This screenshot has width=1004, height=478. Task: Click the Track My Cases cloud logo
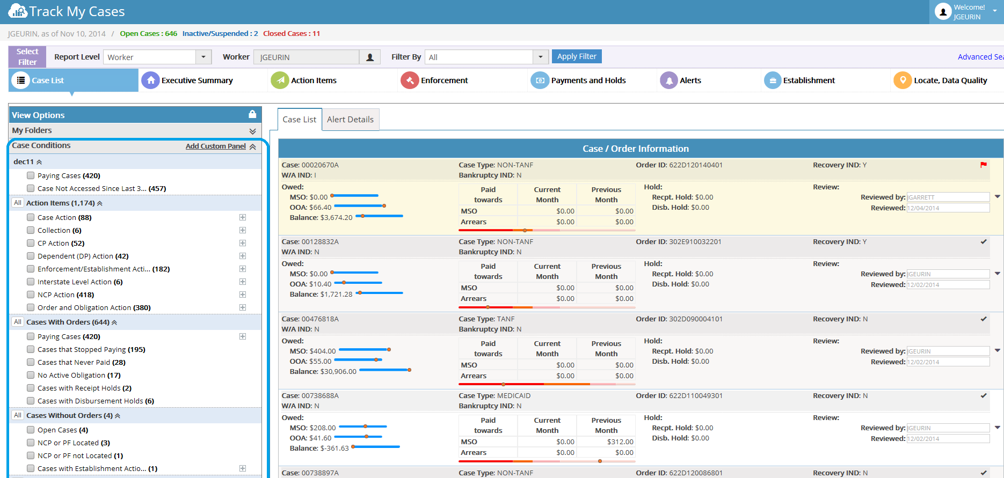pos(18,11)
